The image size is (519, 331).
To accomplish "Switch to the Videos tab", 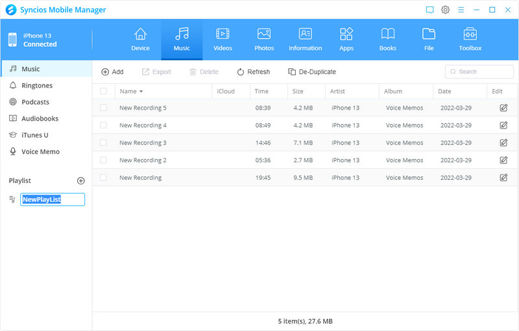I will 223,40.
